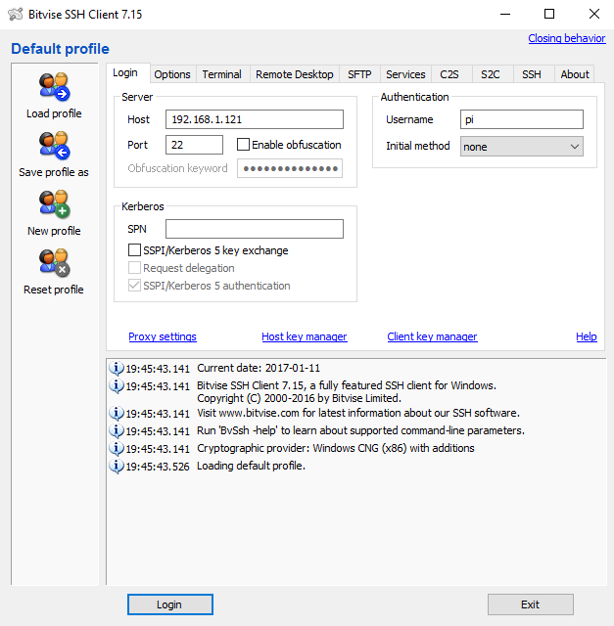This screenshot has height=626, width=614.
Task: Focus the Port input field
Action: (x=194, y=145)
